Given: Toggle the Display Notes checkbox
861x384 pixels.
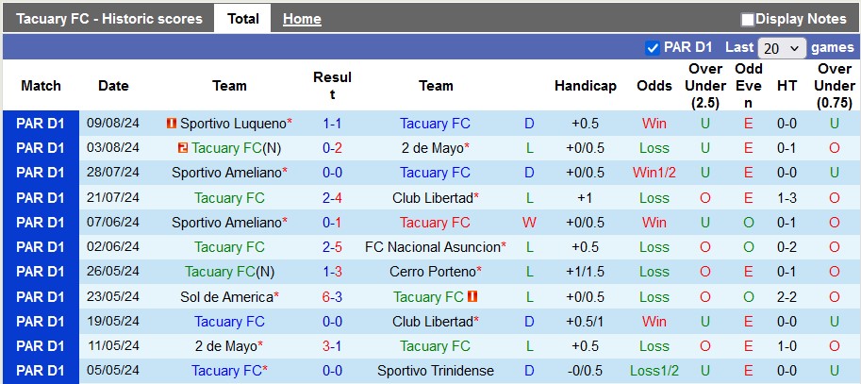Looking at the screenshot, I should (x=748, y=19).
